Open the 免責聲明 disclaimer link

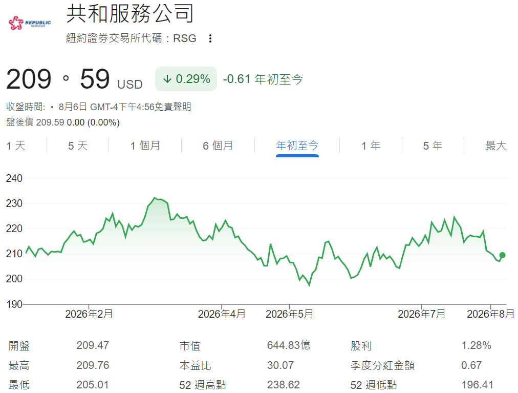pos(173,107)
